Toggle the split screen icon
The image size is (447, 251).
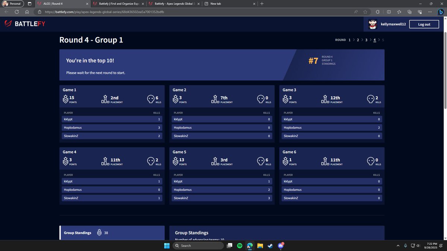pyautogui.click(x=389, y=12)
